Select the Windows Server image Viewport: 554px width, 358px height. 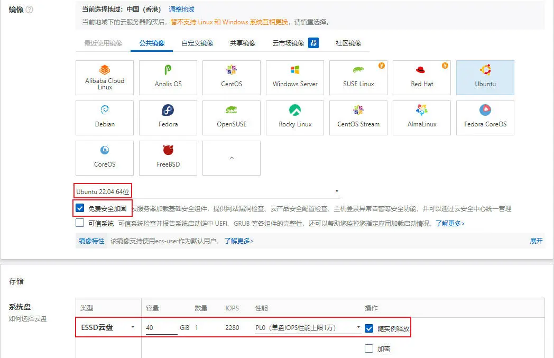coord(295,78)
